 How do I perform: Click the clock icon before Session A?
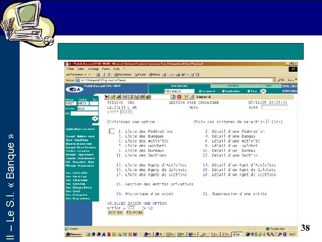[191, 97]
